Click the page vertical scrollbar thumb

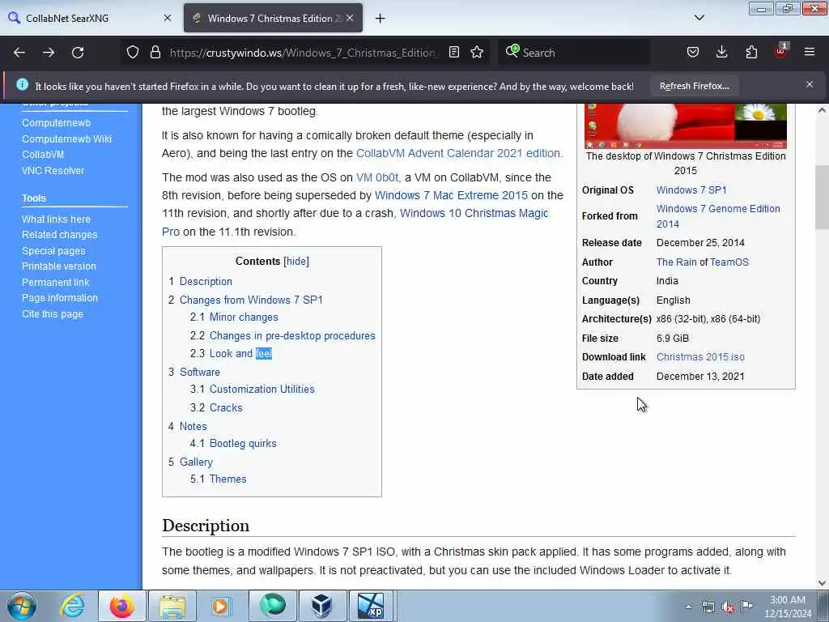[x=822, y=197]
